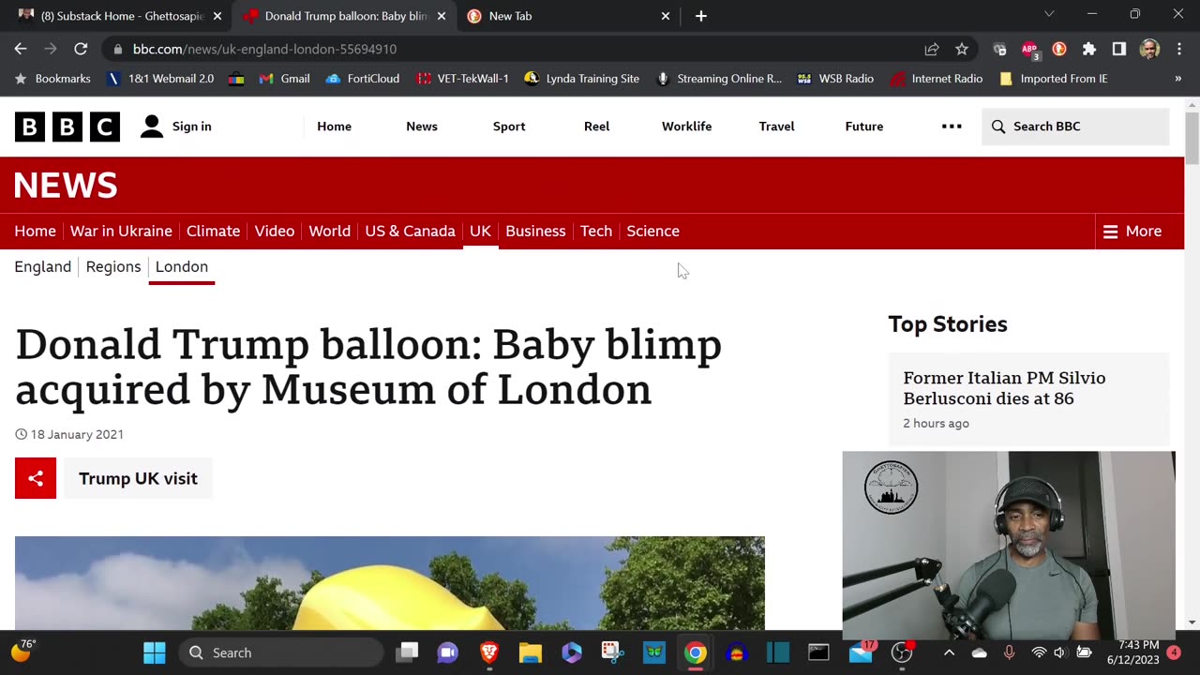Open Task View from the taskbar
The height and width of the screenshot is (675, 1200).
click(406, 652)
